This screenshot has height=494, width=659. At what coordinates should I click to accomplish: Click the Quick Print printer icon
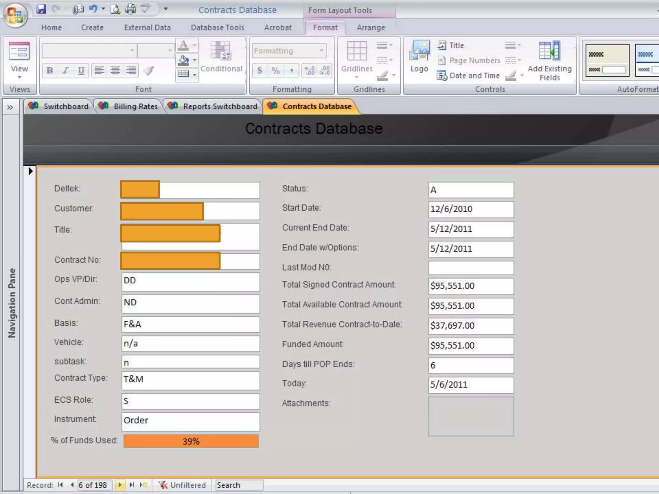[x=130, y=9]
